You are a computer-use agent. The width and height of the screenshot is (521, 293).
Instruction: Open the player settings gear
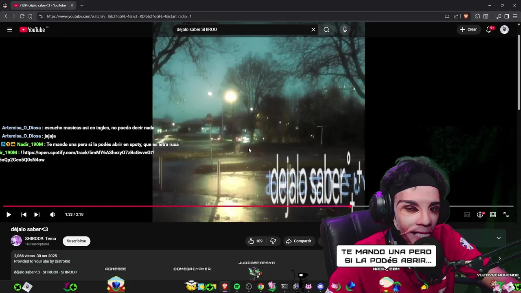click(x=480, y=214)
